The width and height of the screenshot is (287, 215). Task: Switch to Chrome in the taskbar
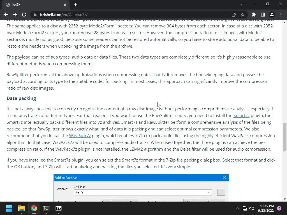(34, 208)
